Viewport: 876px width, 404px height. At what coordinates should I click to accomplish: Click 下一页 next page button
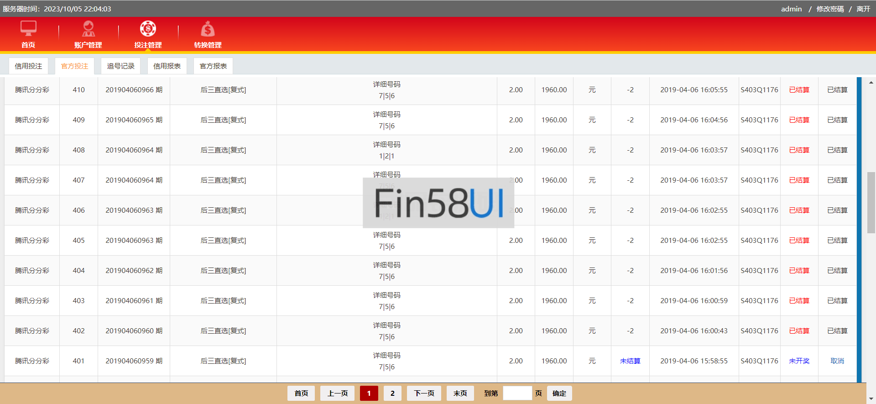coord(424,394)
